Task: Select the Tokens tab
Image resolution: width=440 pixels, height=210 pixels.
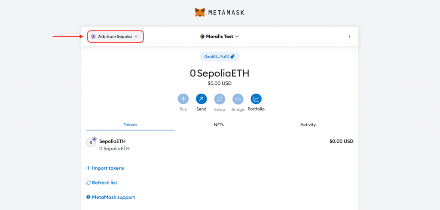Action: [130, 125]
